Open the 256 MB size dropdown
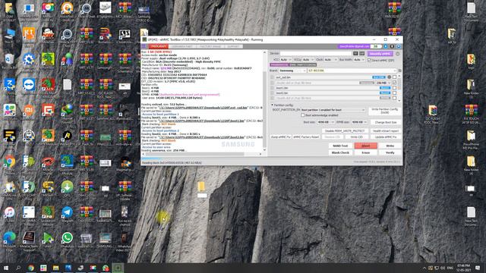 pos(383,83)
